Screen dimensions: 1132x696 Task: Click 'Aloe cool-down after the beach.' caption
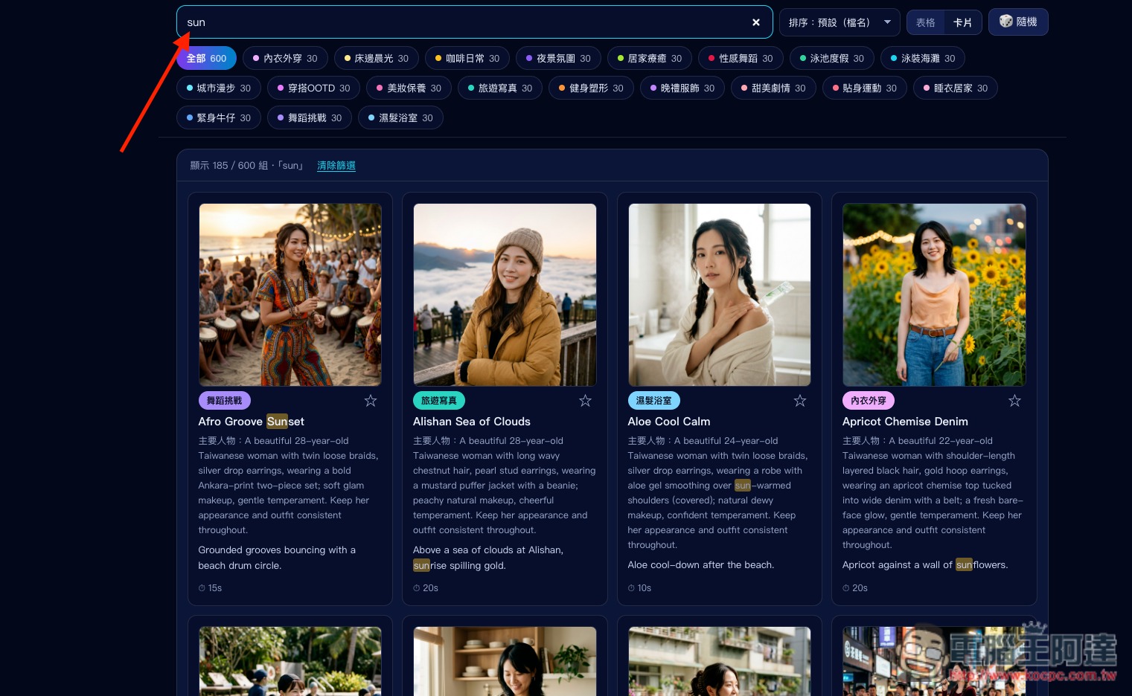(x=701, y=565)
